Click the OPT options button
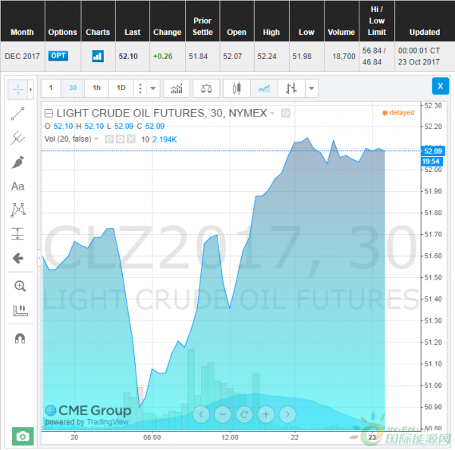Viewport: 455px width, 450px height. (58, 55)
